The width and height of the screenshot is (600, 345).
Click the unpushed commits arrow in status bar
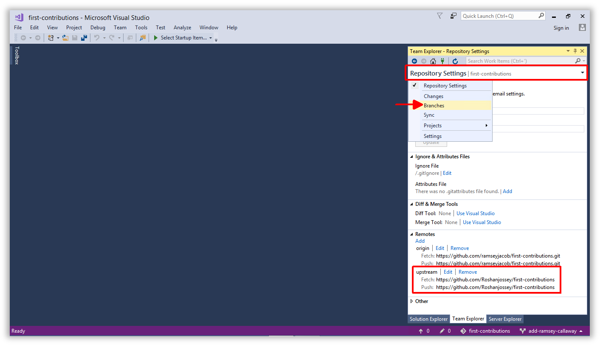(421, 331)
